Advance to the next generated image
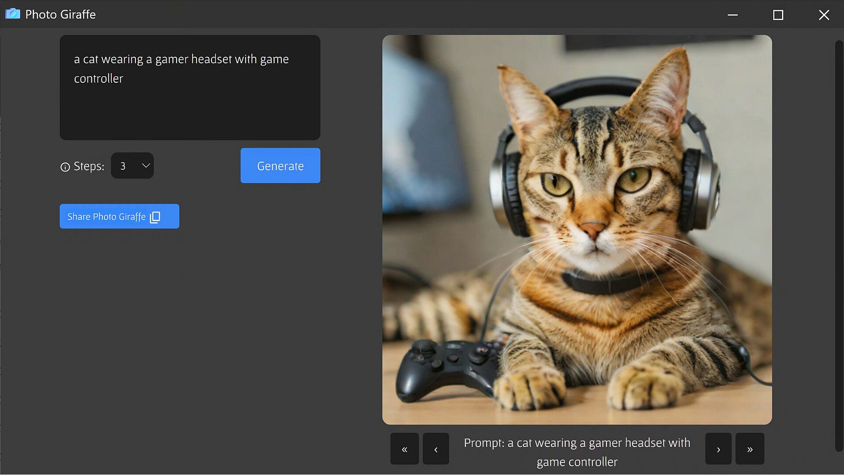 click(x=718, y=449)
